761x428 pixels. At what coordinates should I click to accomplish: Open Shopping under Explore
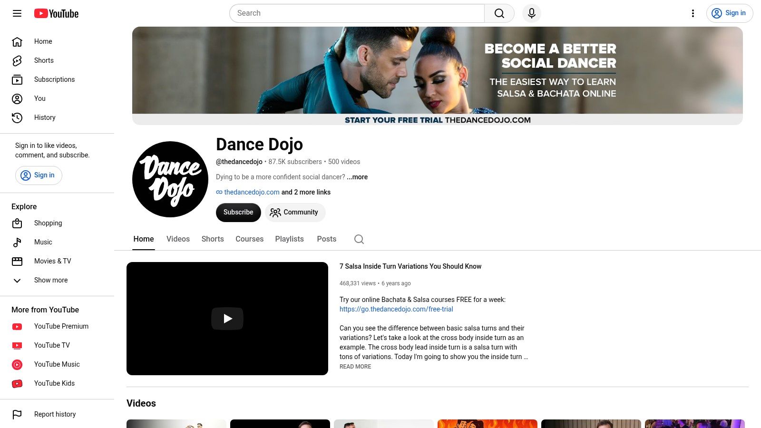pyautogui.click(x=57, y=223)
